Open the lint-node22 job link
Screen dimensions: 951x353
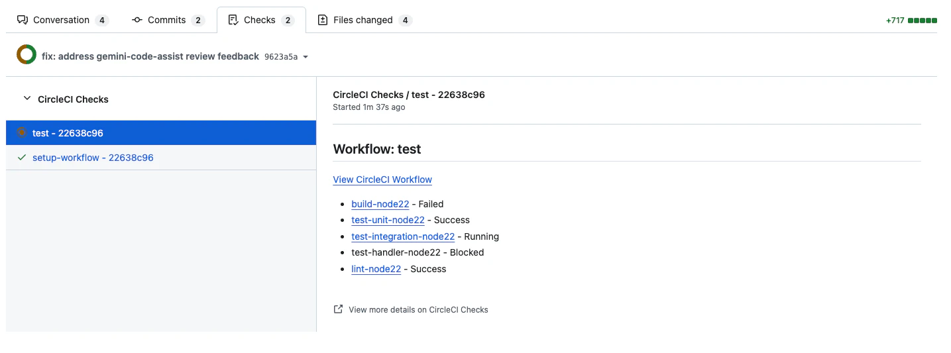pos(376,269)
